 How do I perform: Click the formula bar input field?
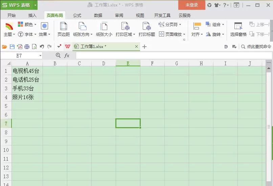pos(174,55)
